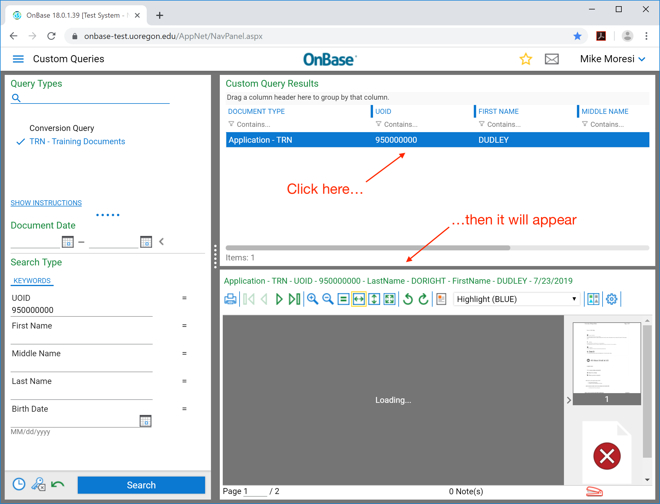The image size is (660, 504).
Task: Open search history clock icon
Action: pyautogui.click(x=19, y=485)
